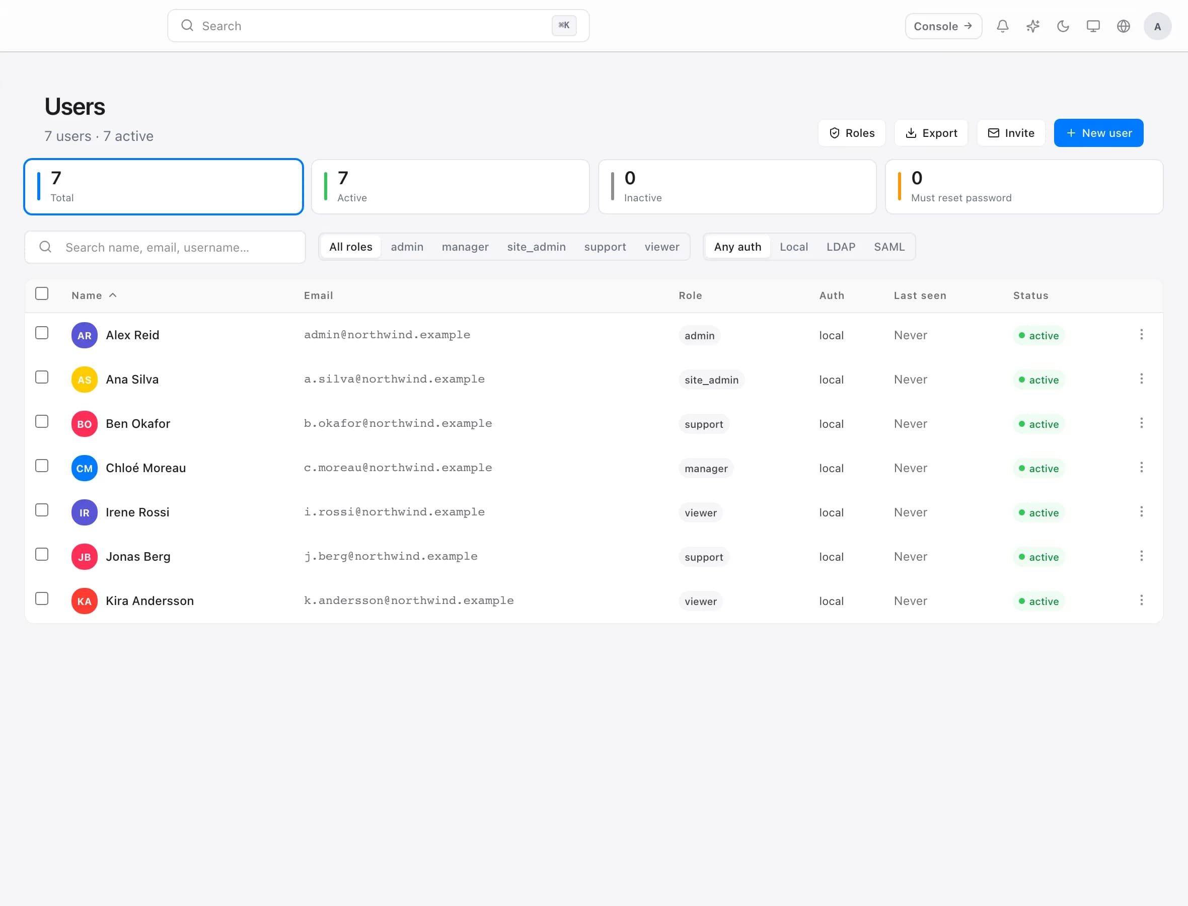The image size is (1188, 906).
Task: Open row actions for Ana Silva
Action: point(1141,379)
